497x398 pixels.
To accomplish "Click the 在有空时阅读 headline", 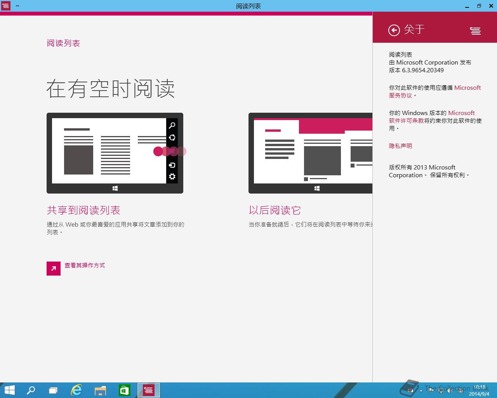I will (x=111, y=89).
